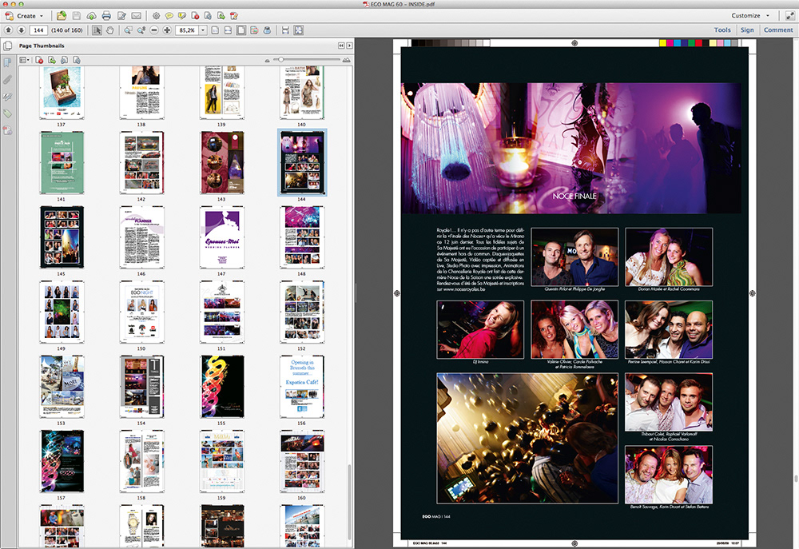Open the Tags sidebar panel
799x549 pixels.
click(8, 113)
